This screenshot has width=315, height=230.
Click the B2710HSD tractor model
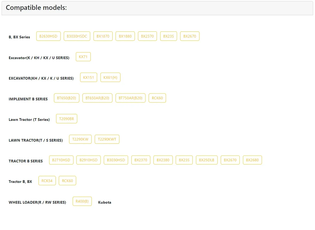point(61,160)
